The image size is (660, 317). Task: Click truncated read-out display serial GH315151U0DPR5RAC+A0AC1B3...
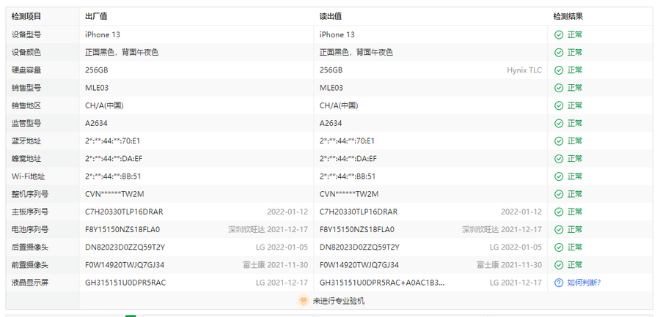tap(382, 283)
